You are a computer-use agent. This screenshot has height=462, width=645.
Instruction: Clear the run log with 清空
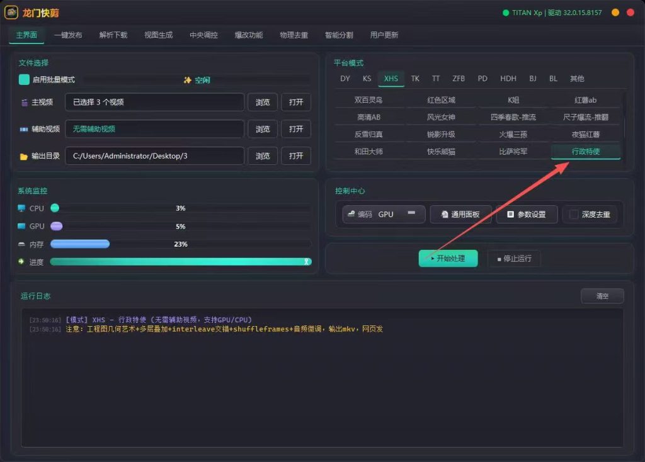point(602,296)
